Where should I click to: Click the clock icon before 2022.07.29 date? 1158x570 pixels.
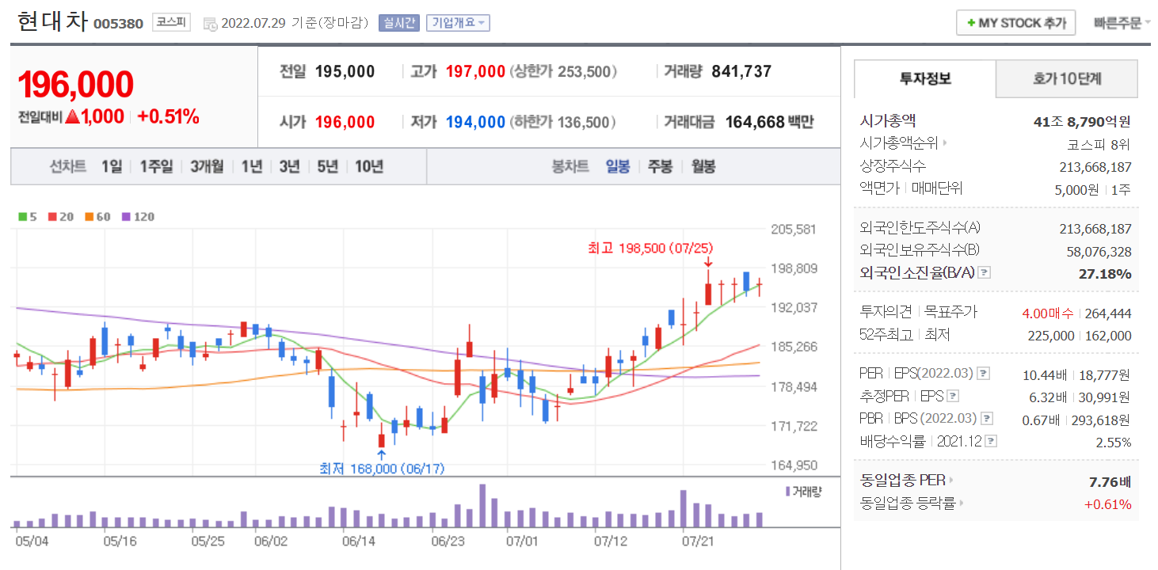point(211,24)
